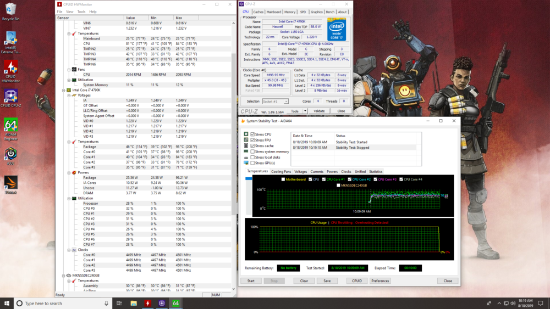This screenshot has height=309, width=550.
Task: Collapse Powers tree node
Action: [x=69, y=172]
